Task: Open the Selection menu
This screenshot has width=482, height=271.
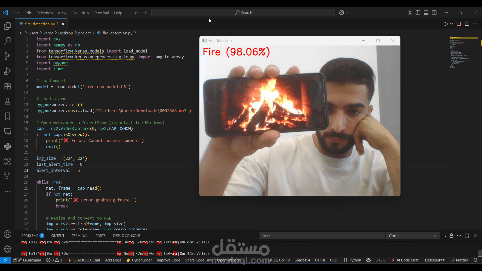Action: pos(44,13)
